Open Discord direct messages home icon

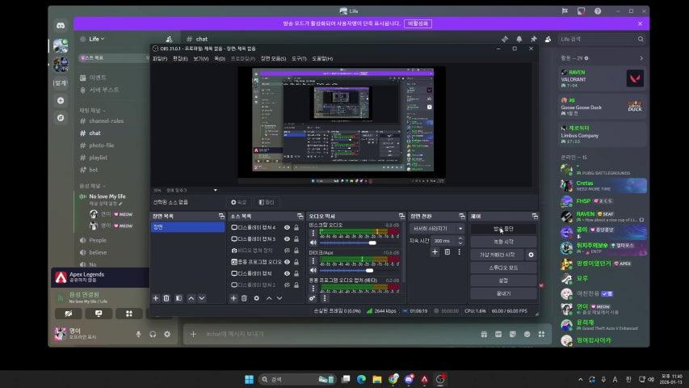(60, 27)
